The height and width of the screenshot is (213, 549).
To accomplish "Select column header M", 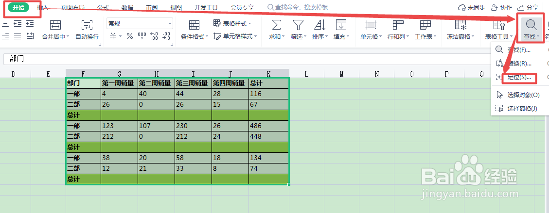I will pos(341,74).
